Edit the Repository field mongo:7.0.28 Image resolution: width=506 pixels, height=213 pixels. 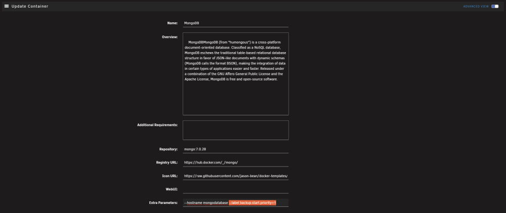click(236, 149)
